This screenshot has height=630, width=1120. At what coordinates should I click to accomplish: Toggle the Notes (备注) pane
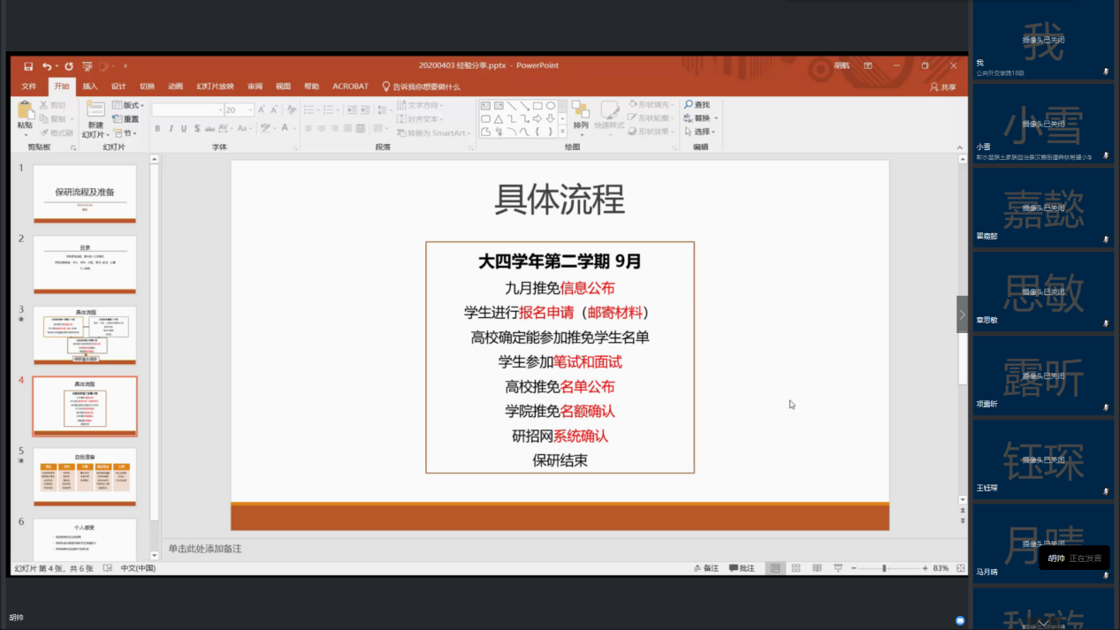(705, 568)
